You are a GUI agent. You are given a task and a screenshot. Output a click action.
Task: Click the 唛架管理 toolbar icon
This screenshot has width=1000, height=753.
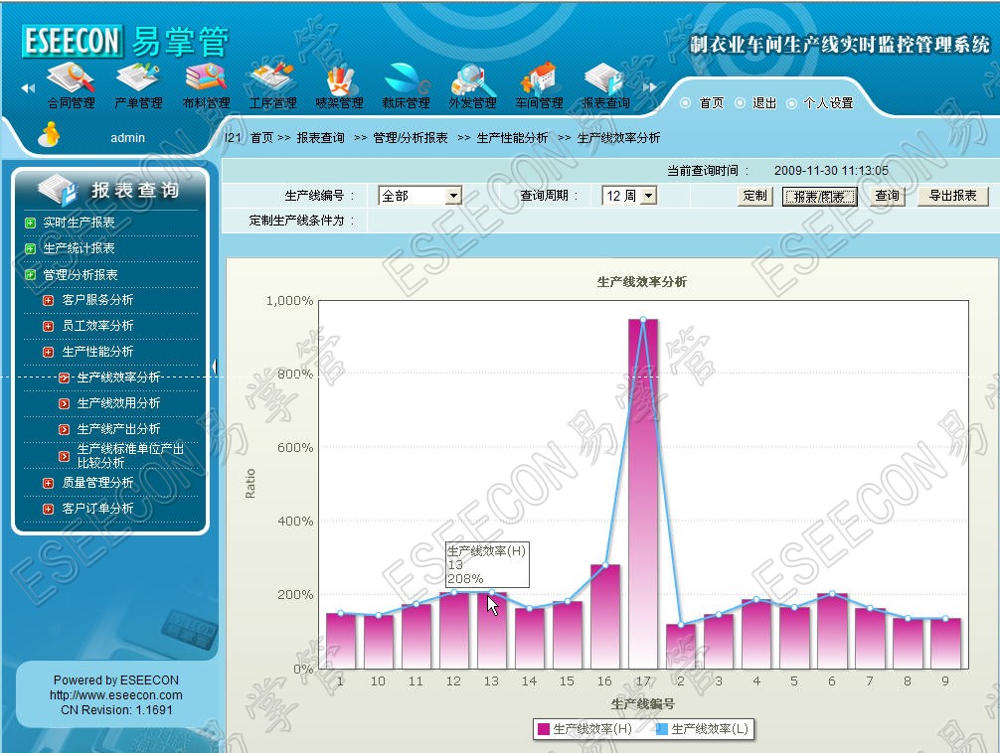339,78
